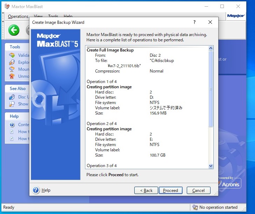Click the Explore link in Tools panel
Image resolution: width=255 pixels, height=214 pixels.
tap(24, 62)
